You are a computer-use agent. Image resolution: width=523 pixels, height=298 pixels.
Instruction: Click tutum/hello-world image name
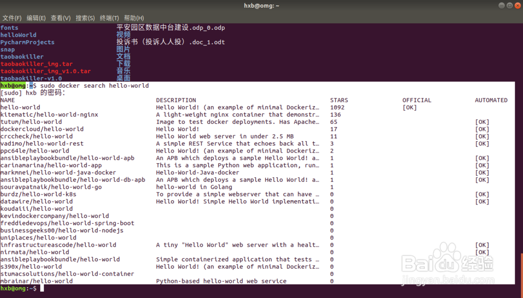[31, 122]
